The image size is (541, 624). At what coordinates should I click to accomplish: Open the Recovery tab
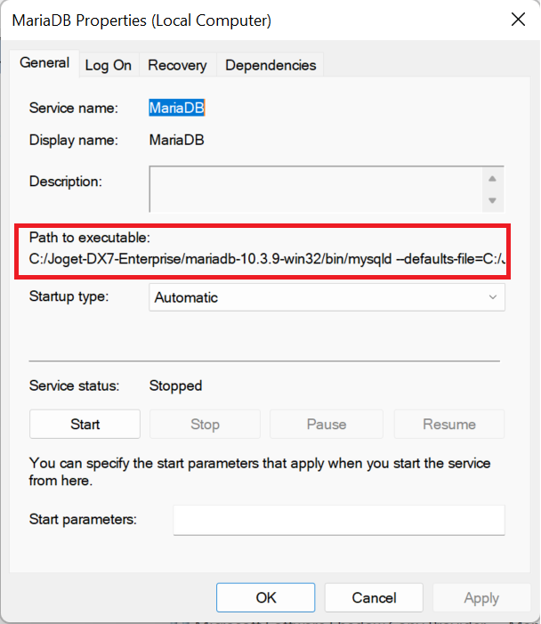pyautogui.click(x=177, y=65)
